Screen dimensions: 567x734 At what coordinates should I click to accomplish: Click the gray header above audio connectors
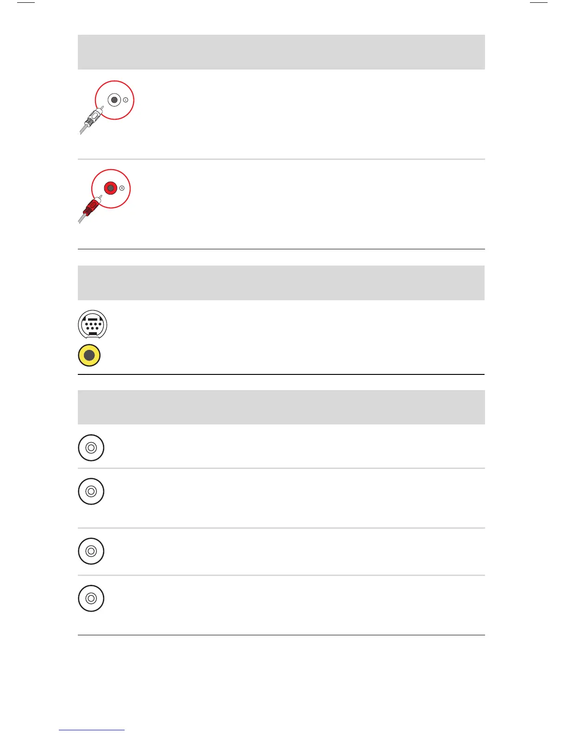(x=281, y=52)
